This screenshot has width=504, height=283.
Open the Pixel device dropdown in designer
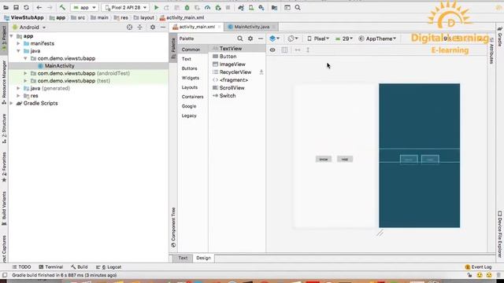point(318,39)
